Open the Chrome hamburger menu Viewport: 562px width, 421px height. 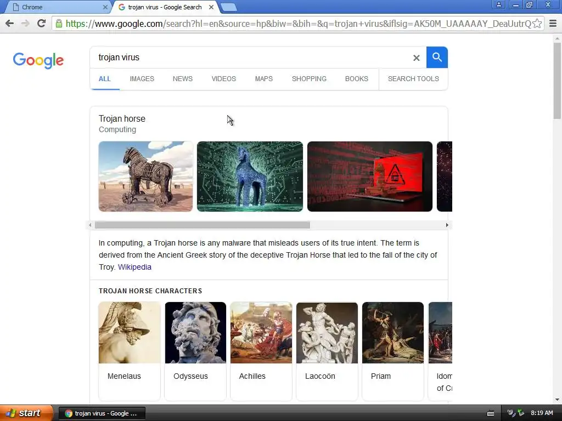(x=553, y=24)
